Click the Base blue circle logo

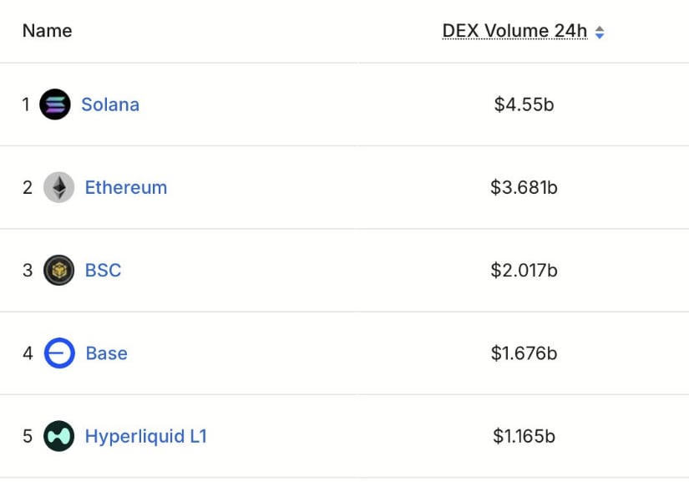[x=59, y=353]
